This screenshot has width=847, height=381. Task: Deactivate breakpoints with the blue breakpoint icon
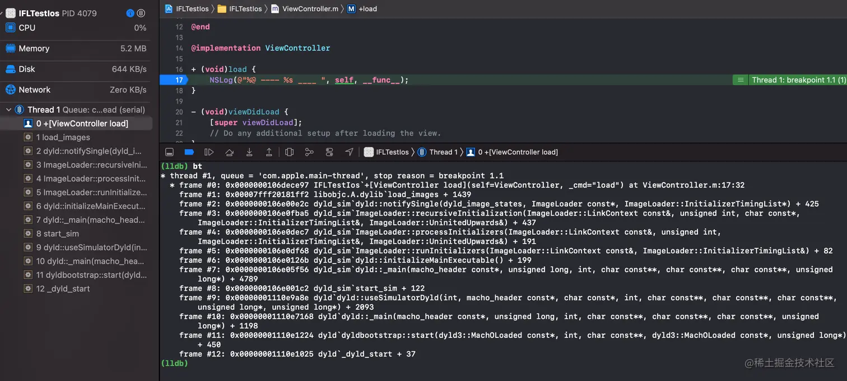point(189,152)
